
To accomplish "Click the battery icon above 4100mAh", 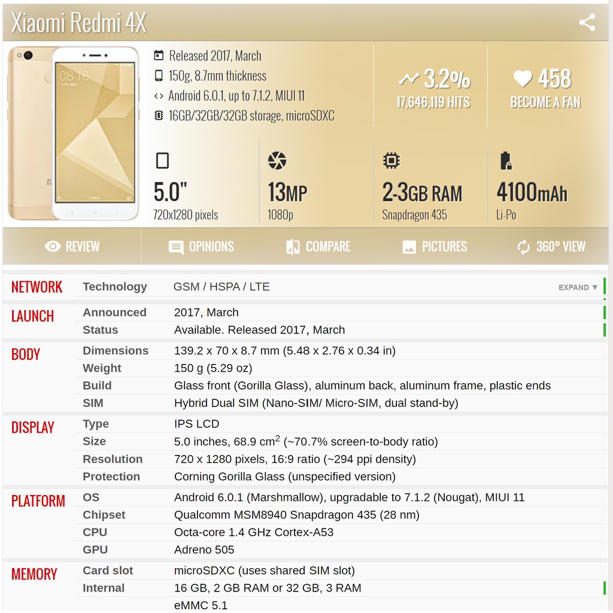I will [506, 160].
